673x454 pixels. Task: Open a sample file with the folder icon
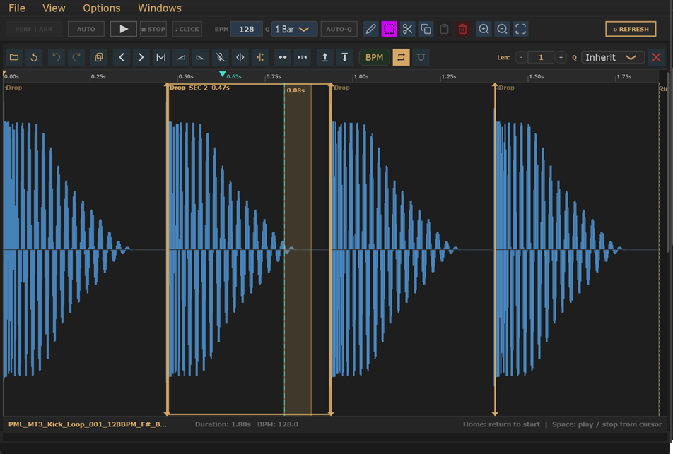tap(14, 57)
